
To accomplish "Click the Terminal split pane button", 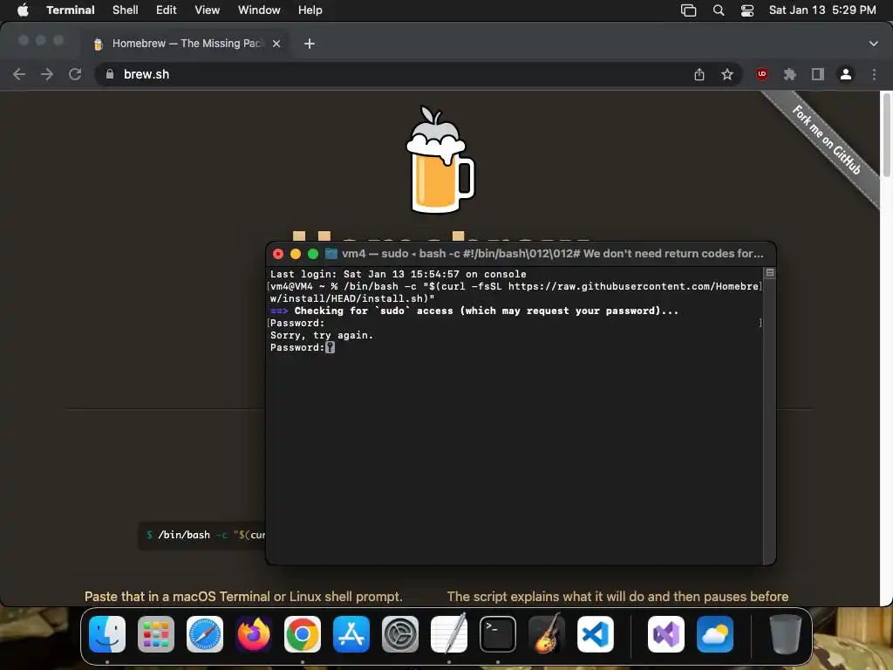I will (x=769, y=273).
